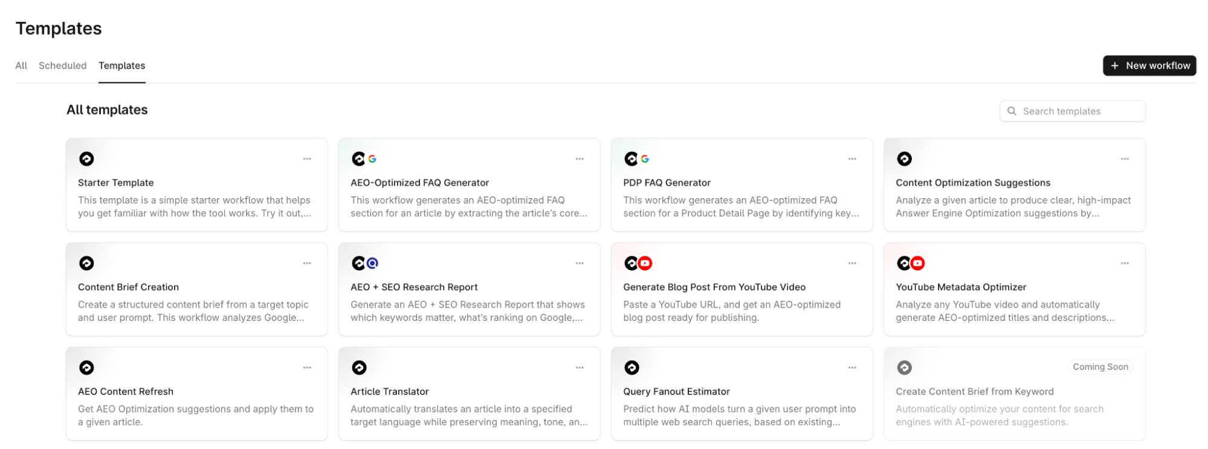Click the app icon on YouTube Metadata Optimizer card
1208x449 pixels.
[x=904, y=263]
